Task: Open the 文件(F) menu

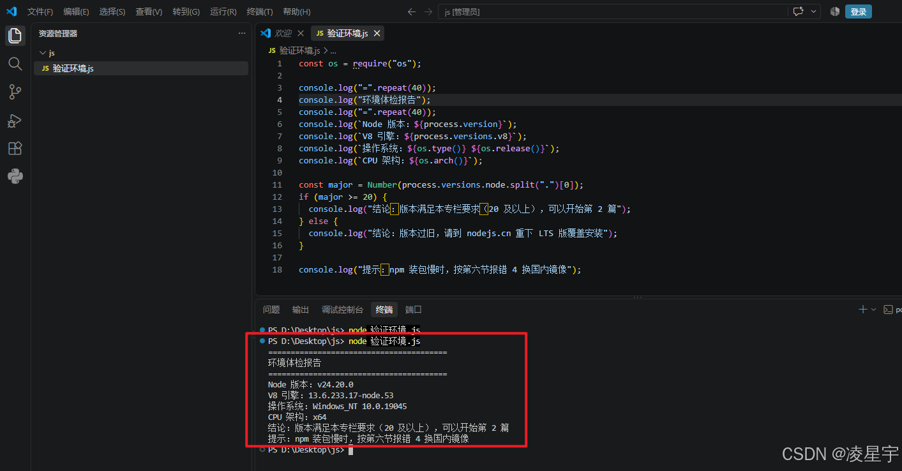Action: pyautogui.click(x=40, y=11)
